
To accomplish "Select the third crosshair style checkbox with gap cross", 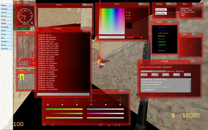I will [77, 105].
